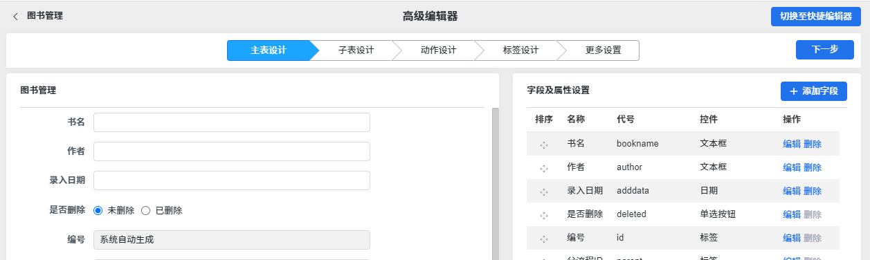Click the 下一步 button
Image resolution: width=870 pixels, height=260 pixels.
click(824, 50)
